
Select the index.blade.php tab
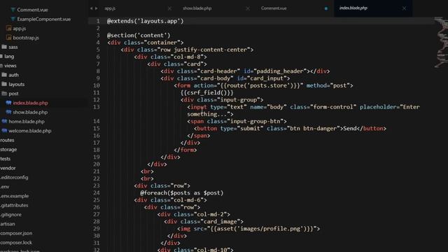point(353,8)
